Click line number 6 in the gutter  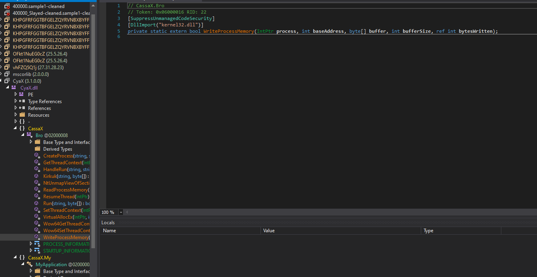coord(119,36)
